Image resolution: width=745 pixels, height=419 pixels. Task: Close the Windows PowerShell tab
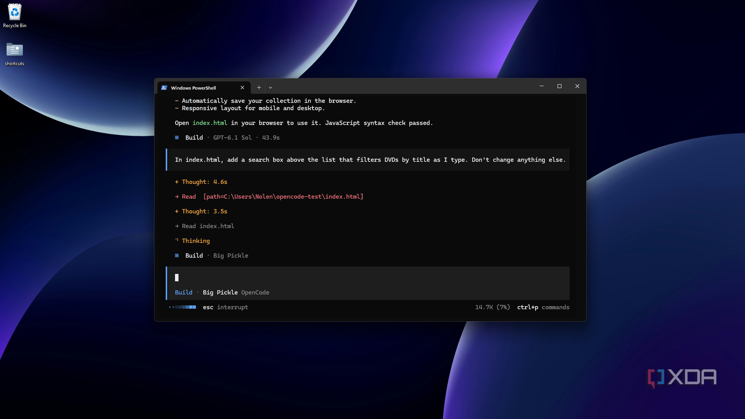pos(242,88)
